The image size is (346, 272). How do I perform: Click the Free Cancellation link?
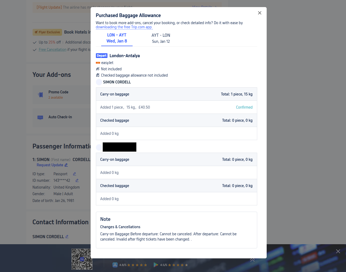click(x=53, y=50)
